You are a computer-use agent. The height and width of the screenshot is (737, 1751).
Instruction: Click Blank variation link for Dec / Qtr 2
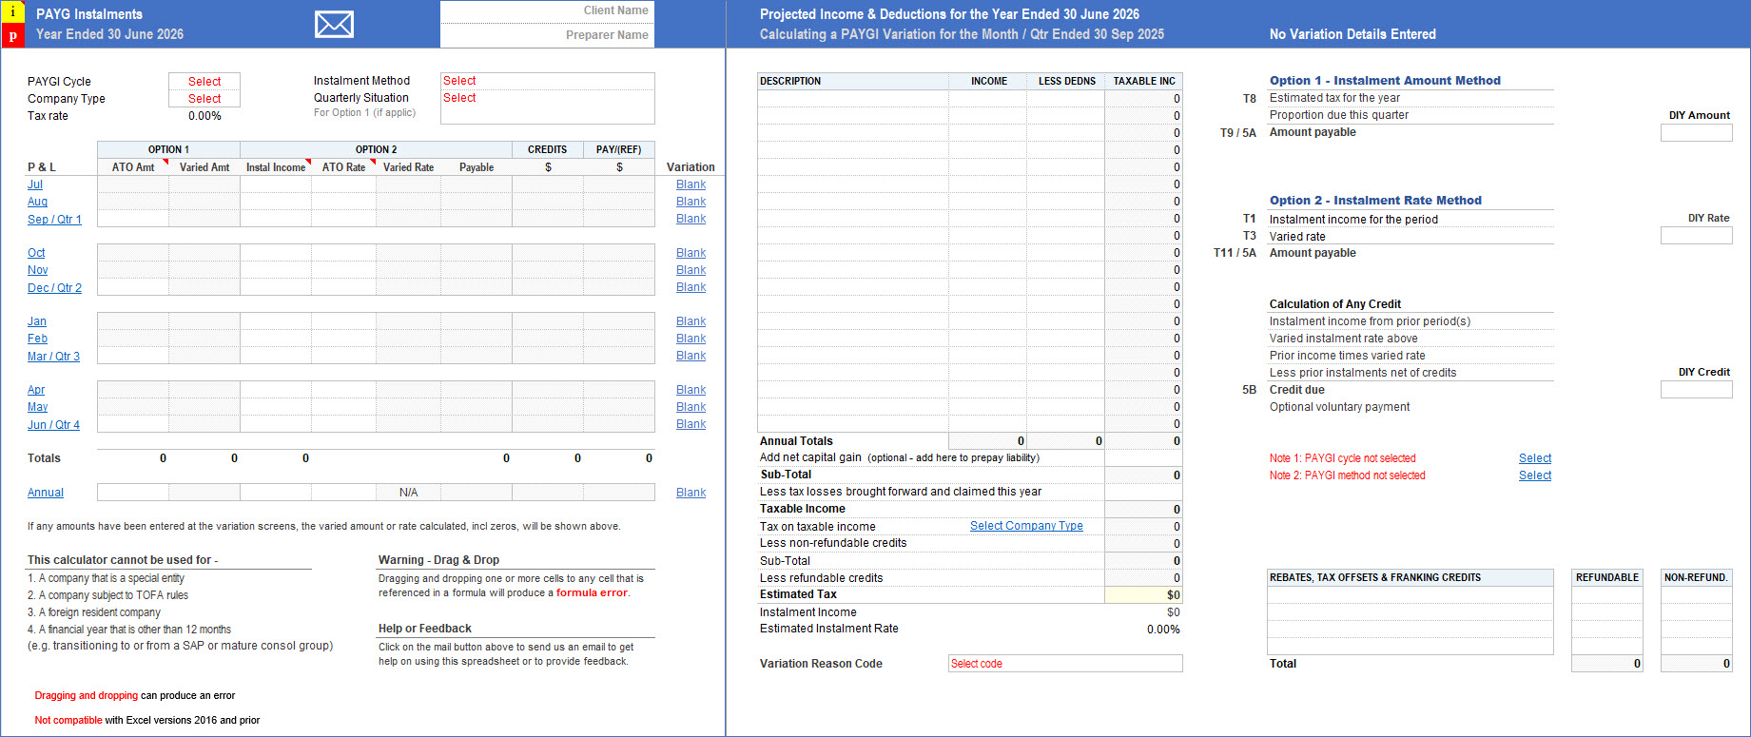(x=691, y=287)
